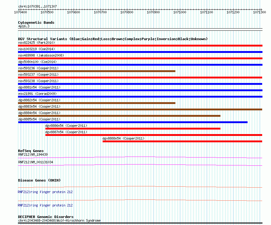
Task: Click the Disease Genes (OMIM) heading
Action: [x=39, y=180]
